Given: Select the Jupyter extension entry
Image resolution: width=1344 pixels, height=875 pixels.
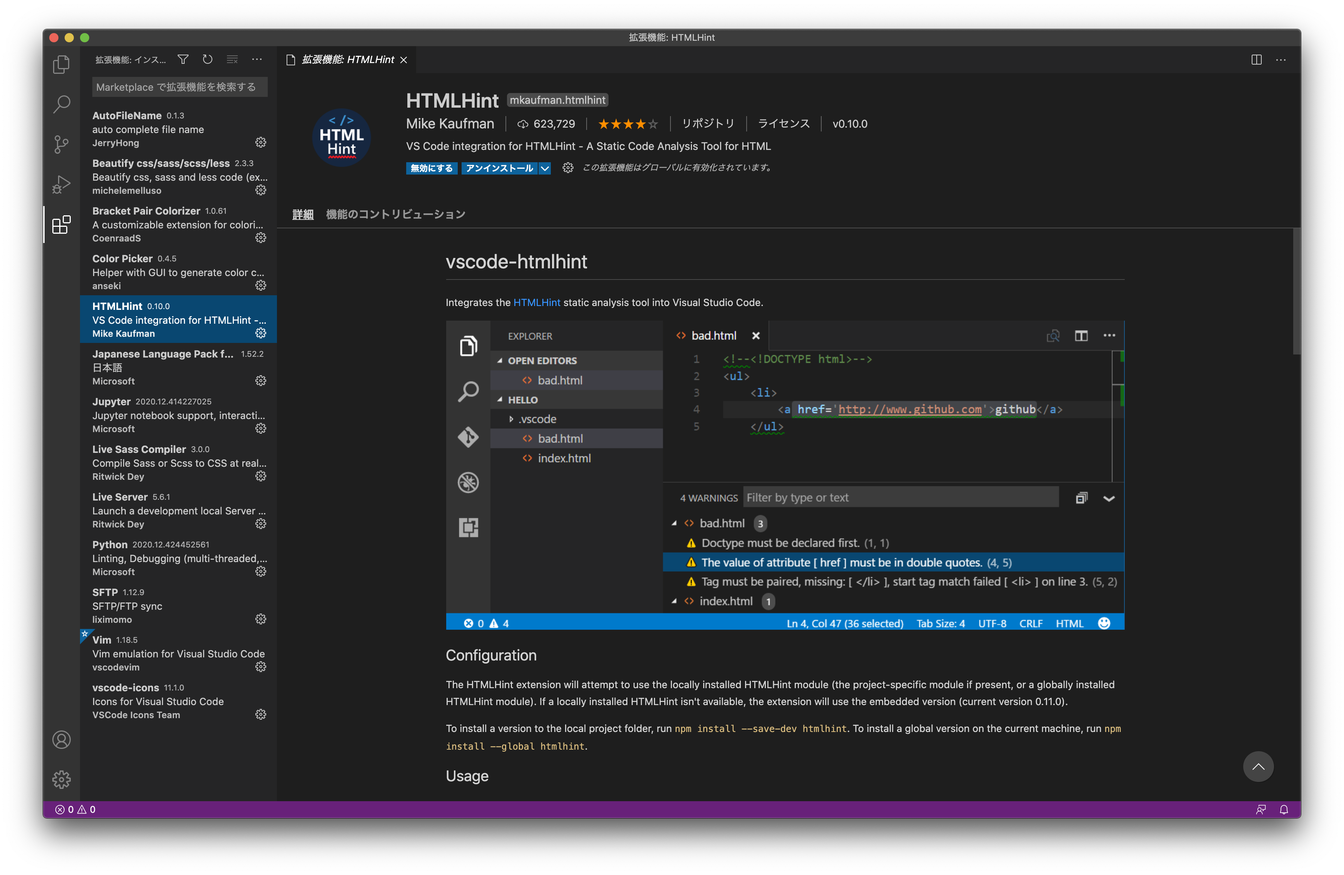Looking at the screenshot, I should pyautogui.click(x=178, y=415).
